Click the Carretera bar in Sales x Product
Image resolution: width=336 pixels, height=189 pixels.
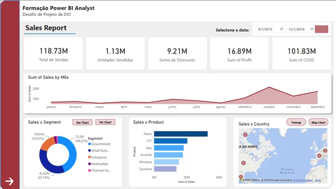(165, 169)
